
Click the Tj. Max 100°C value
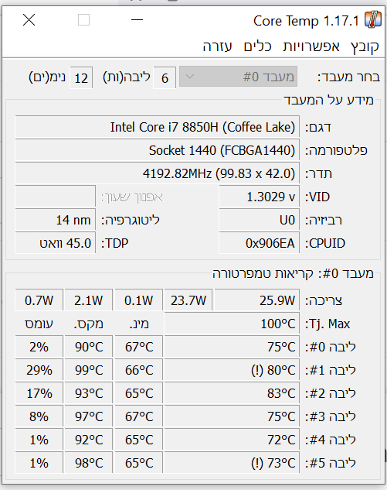pyautogui.click(x=232, y=324)
